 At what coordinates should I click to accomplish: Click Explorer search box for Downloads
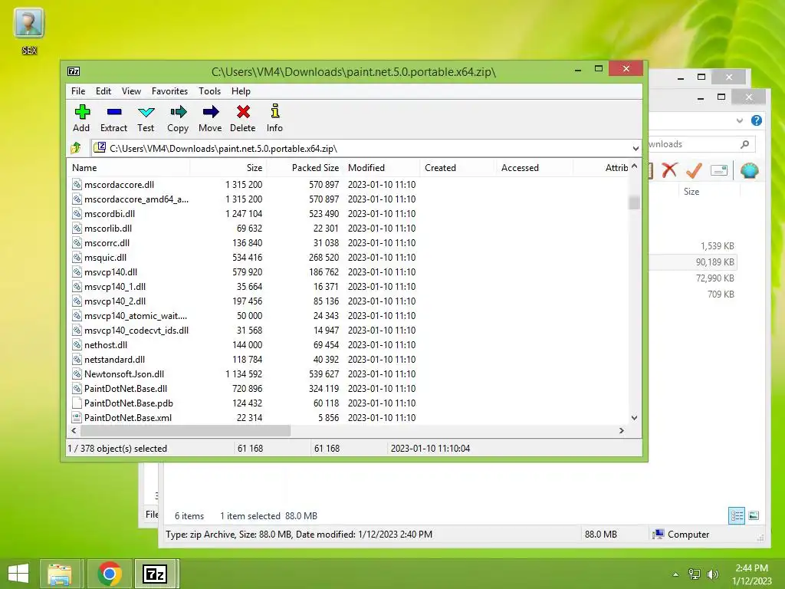(701, 144)
